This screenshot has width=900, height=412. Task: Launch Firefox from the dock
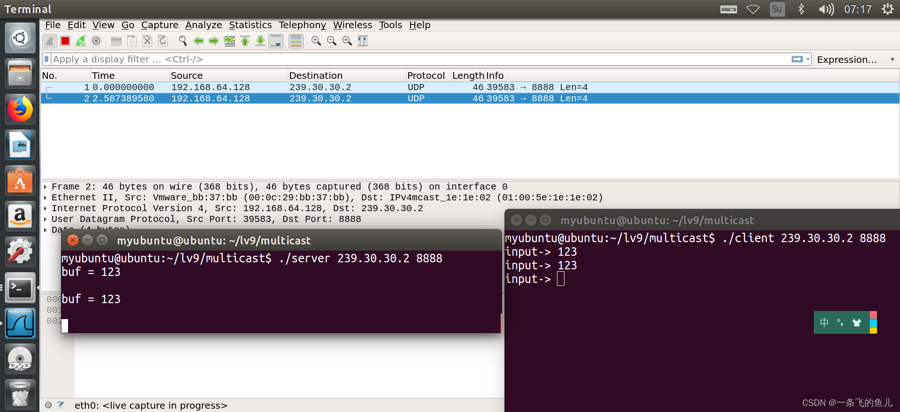pyautogui.click(x=20, y=109)
